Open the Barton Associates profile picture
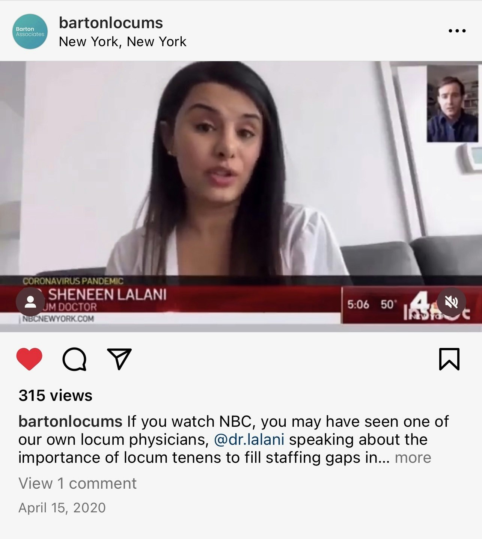482x539 pixels. (30, 32)
